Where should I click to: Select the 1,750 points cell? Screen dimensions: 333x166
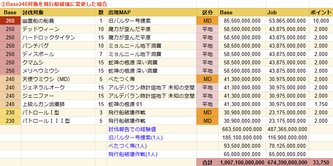[x=321, y=104]
